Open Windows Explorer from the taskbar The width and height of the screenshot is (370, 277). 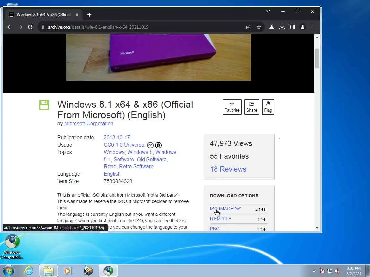point(48,271)
